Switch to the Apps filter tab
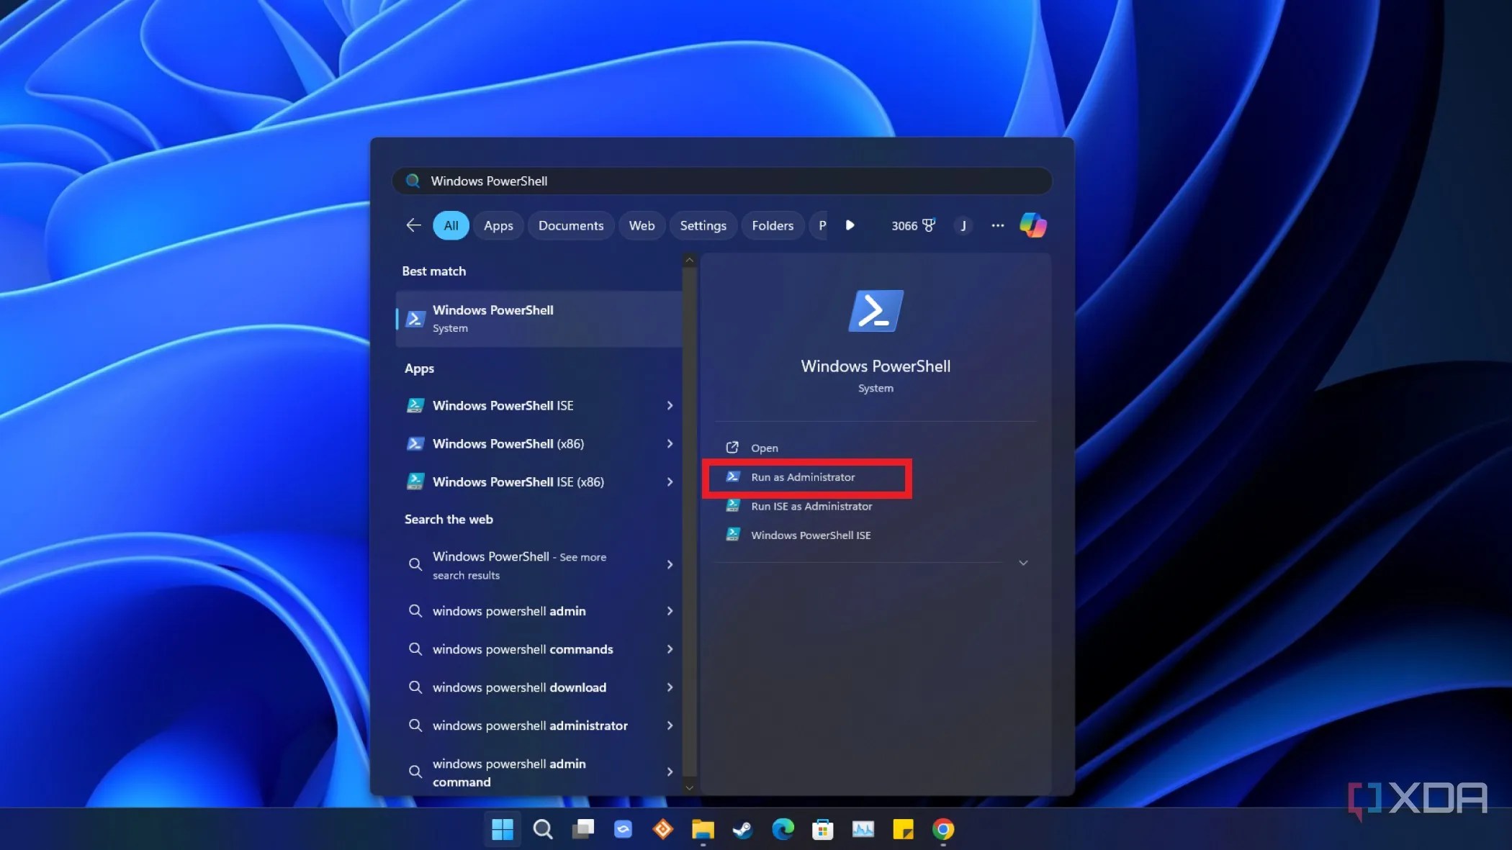This screenshot has height=850, width=1512. coord(498,225)
